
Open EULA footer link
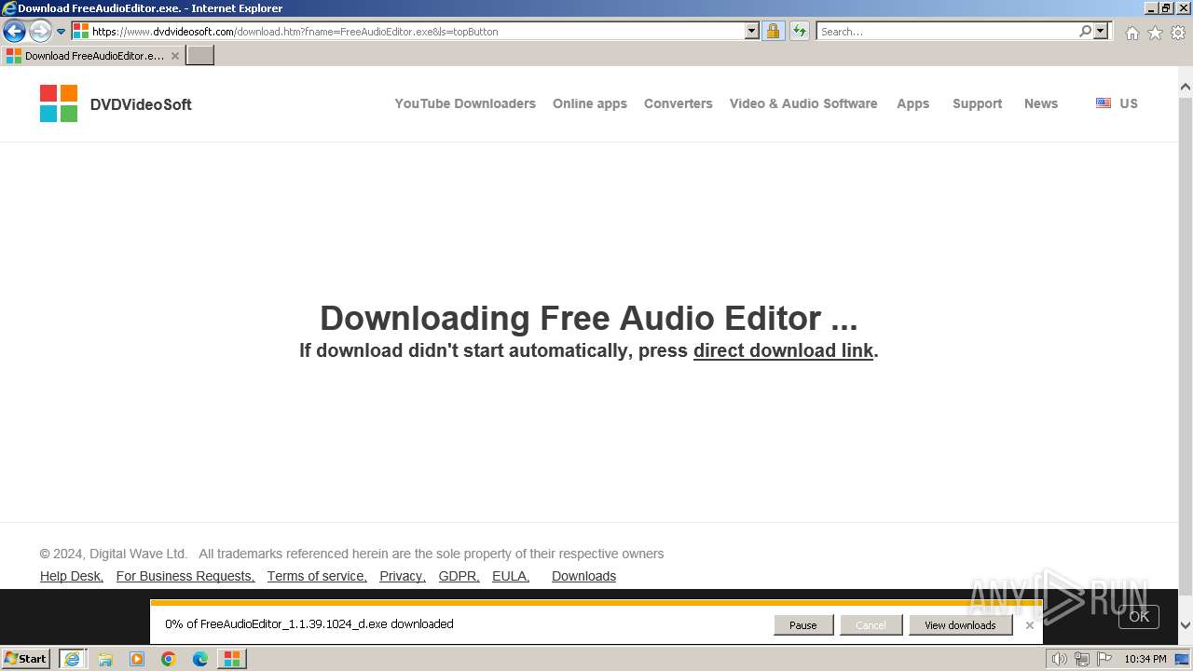511,576
